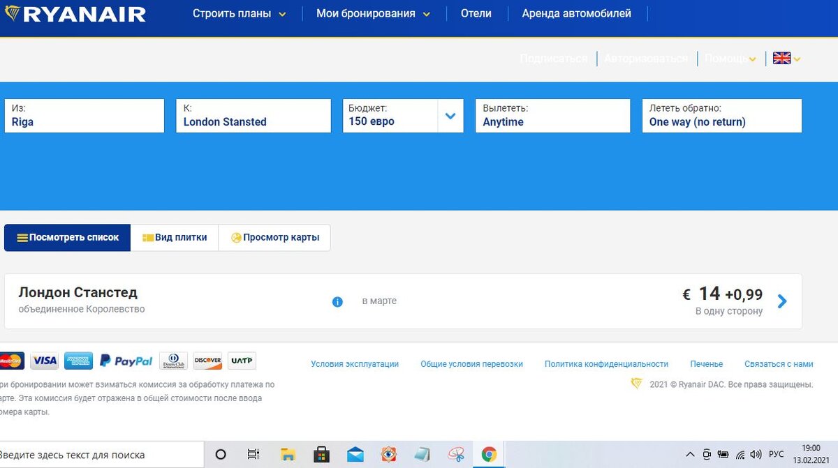Open Mail app from taskbar
838x468 pixels.
click(355, 455)
